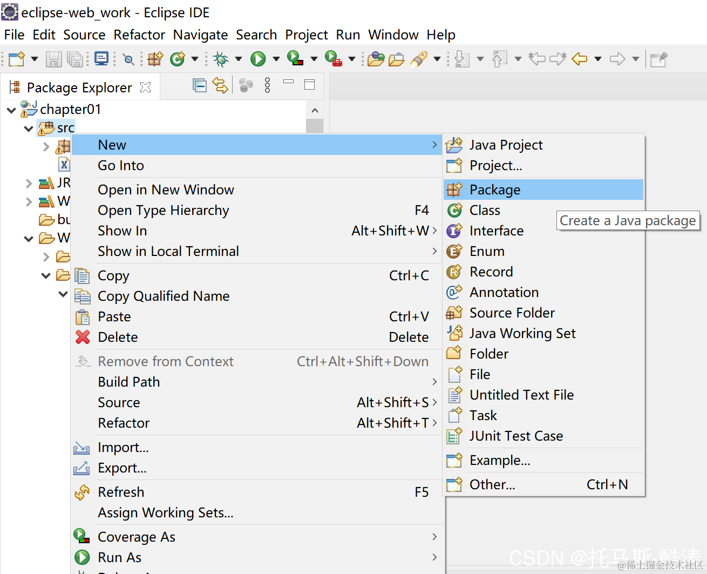Click the Coverage run toolbar icon
The width and height of the screenshot is (707, 574).
tap(295, 59)
